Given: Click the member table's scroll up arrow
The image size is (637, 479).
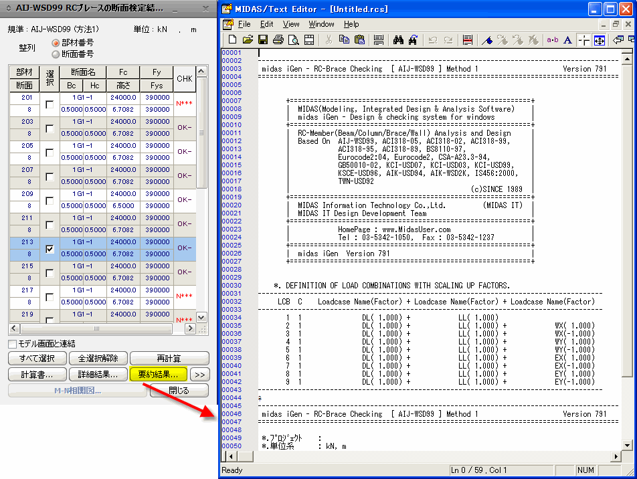Looking at the screenshot, I should [201, 71].
